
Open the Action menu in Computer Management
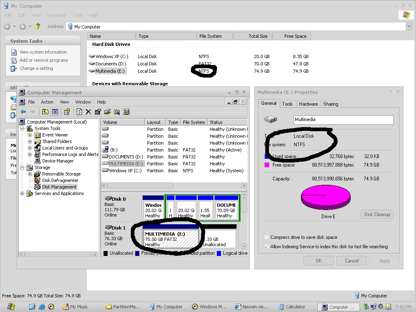(47, 102)
